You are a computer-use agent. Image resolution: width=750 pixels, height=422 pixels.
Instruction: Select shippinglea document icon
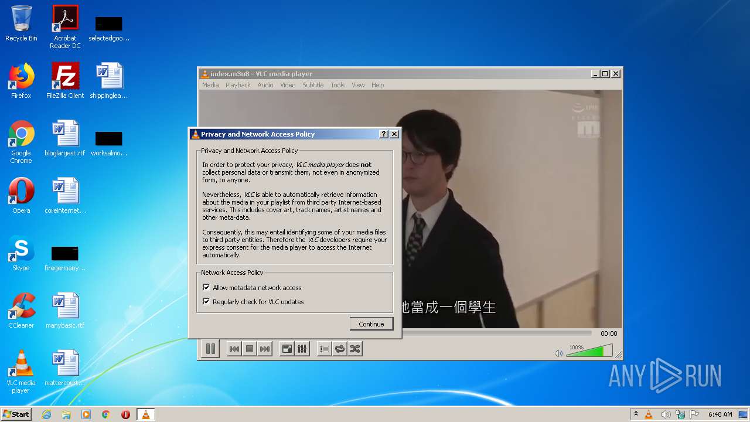[x=109, y=81]
